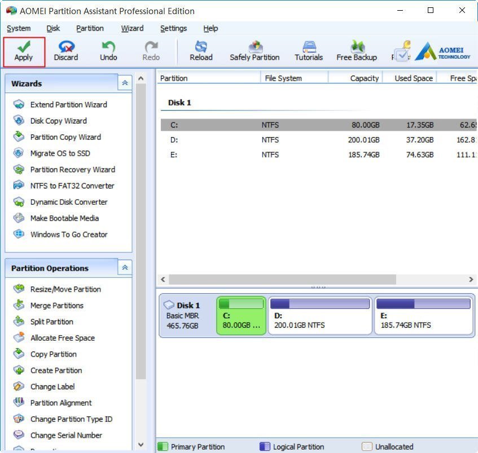Select E: 185.74GB block in disk map
478x453 pixels.
point(424,315)
